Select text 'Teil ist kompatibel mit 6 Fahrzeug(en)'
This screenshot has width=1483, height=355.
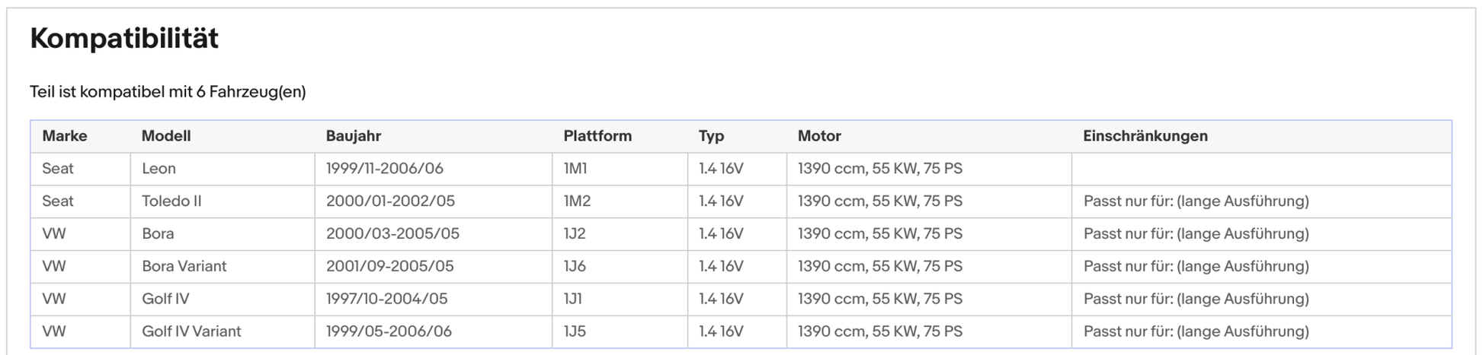(168, 92)
